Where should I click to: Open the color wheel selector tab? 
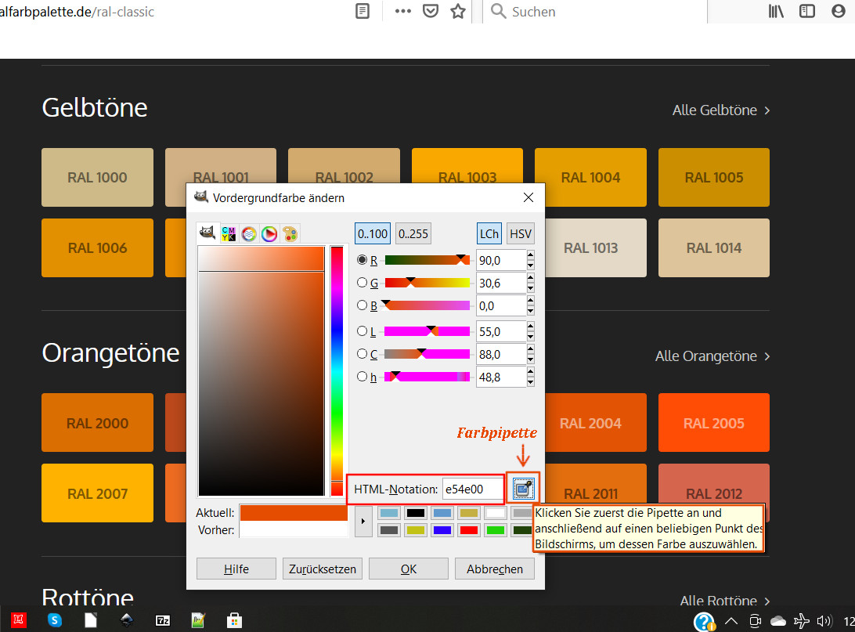(x=269, y=234)
